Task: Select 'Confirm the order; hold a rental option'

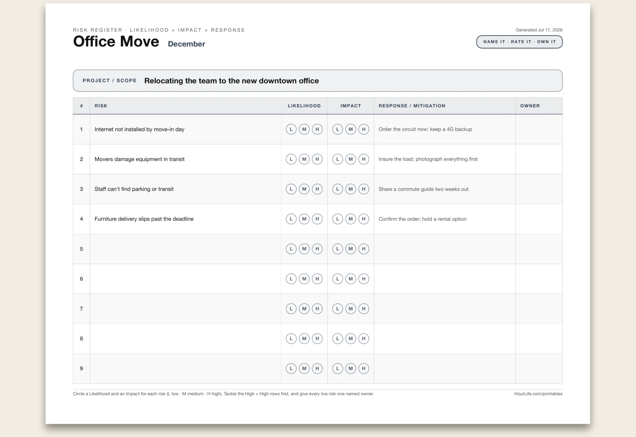Action: pyautogui.click(x=423, y=219)
